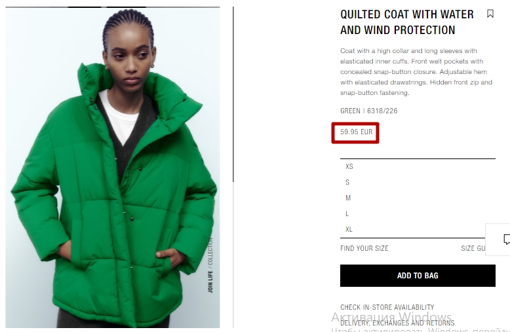Click the ADD TO BAG button
Image resolution: width=510 pixels, height=332 pixels.
(418, 276)
